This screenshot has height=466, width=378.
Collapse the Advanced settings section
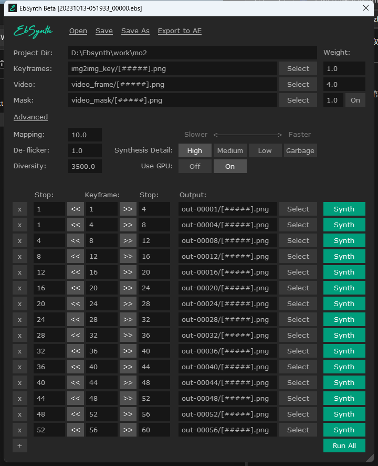pos(30,117)
